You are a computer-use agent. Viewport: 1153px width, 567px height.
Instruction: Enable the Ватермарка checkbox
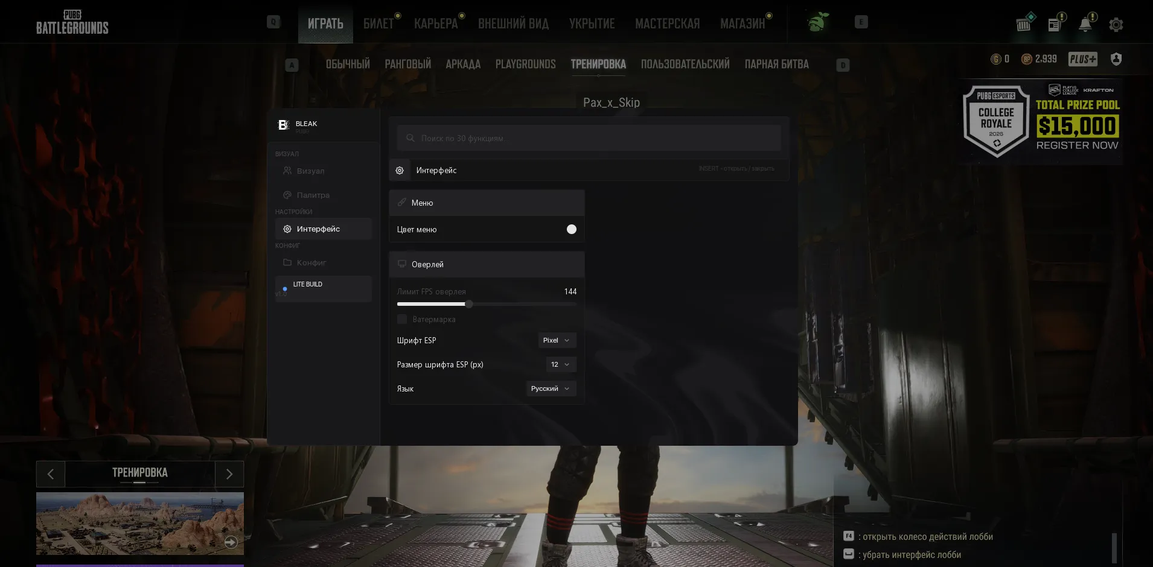tap(402, 319)
